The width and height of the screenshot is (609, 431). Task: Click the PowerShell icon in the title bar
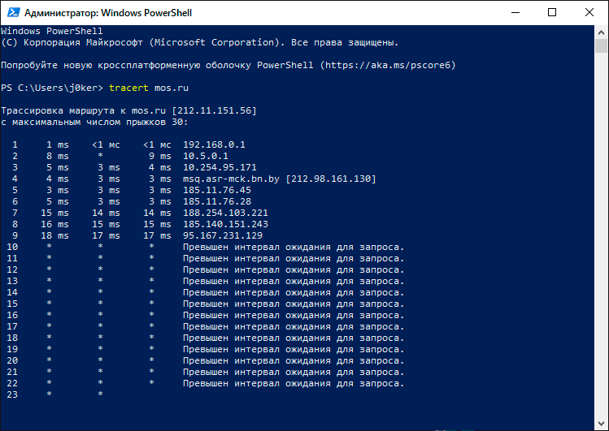(x=11, y=12)
